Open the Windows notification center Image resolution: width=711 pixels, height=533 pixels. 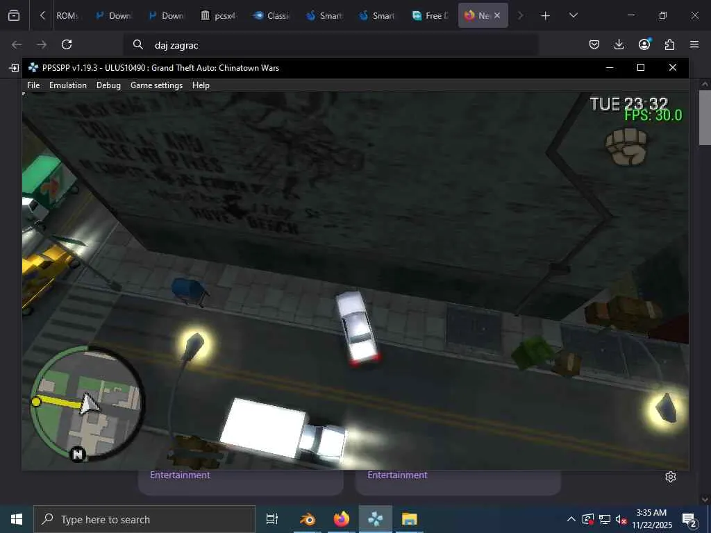pyautogui.click(x=689, y=519)
